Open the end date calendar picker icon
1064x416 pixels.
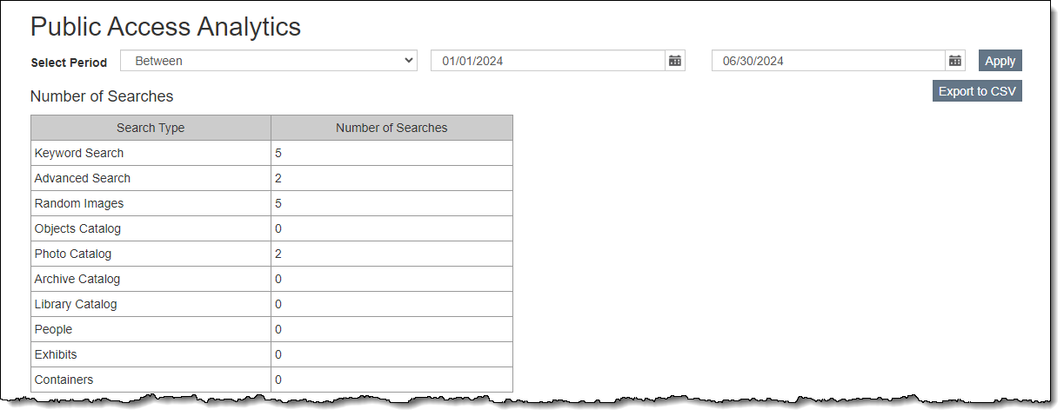point(955,61)
